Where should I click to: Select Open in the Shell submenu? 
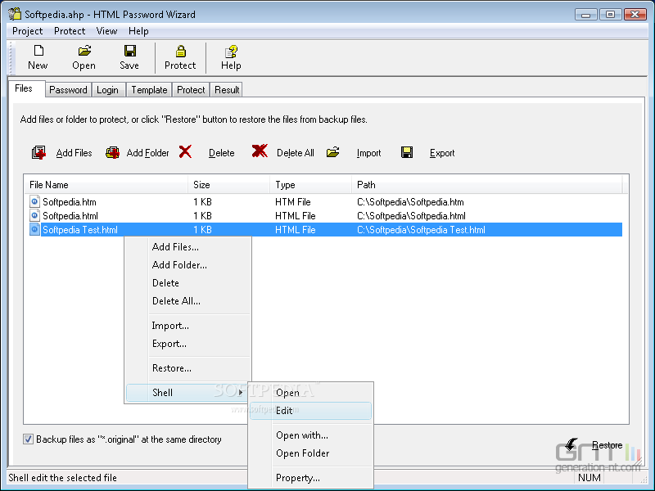[310, 393]
